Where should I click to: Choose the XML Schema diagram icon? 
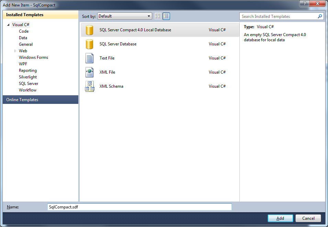pos(90,86)
